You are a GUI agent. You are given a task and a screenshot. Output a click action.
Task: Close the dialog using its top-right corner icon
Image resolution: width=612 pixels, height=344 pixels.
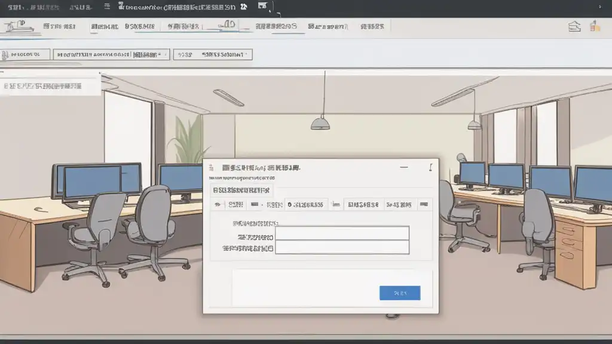[430, 167]
